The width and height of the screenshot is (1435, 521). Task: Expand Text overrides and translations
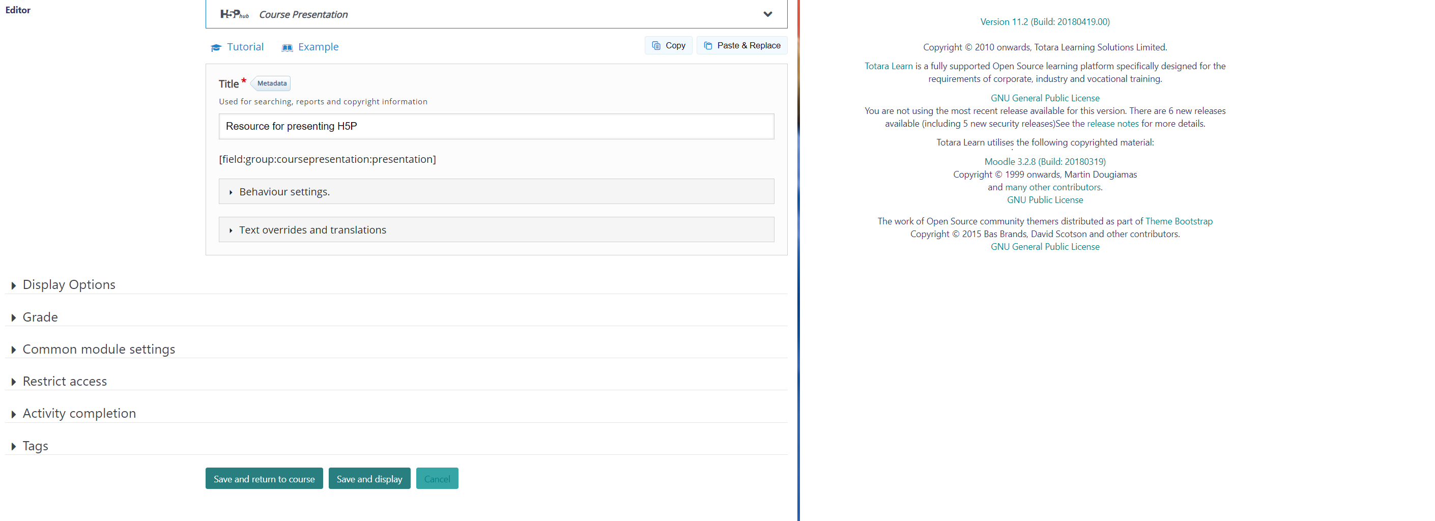pyautogui.click(x=496, y=229)
